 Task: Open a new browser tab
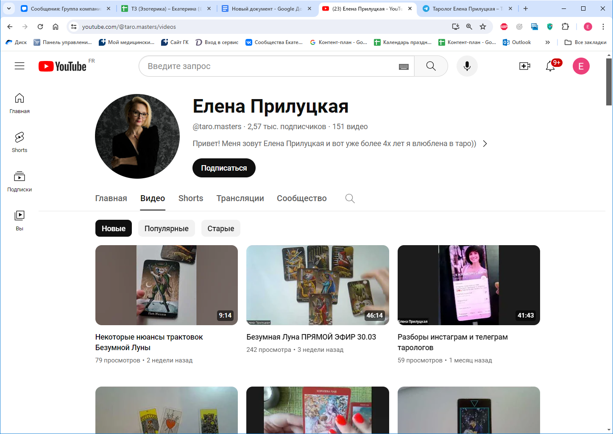click(526, 8)
